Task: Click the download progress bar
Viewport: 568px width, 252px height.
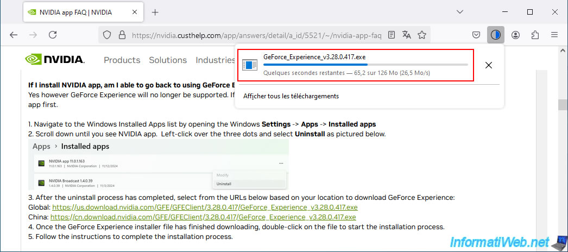Action: [x=365, y=65]
